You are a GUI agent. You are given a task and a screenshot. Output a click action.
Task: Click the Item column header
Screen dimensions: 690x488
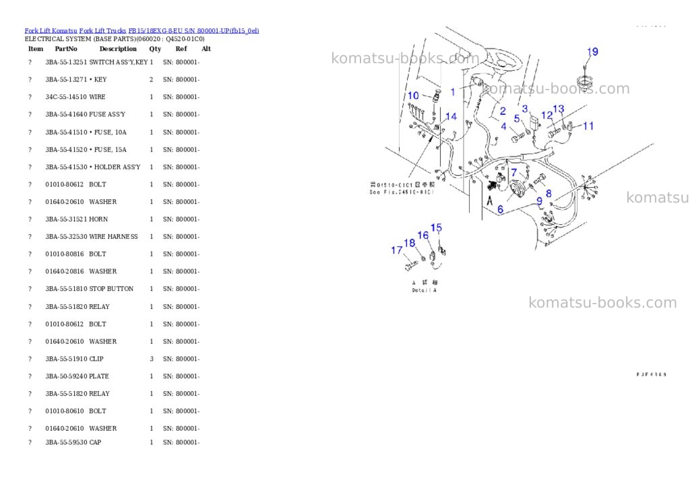click(x=36, y=48)
